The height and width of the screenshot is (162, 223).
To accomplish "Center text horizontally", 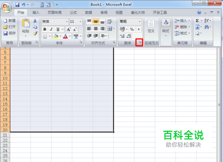I will click(96, 28).
